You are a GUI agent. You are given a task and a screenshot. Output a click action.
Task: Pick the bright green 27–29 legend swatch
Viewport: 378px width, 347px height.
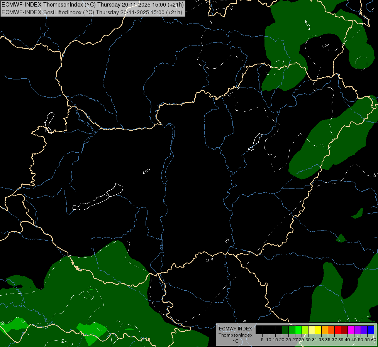point(298,330)
